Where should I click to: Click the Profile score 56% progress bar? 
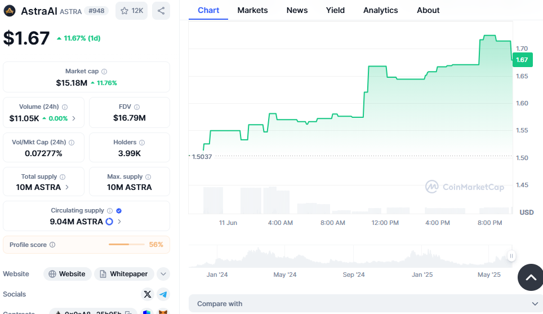(x=126, y=244)
